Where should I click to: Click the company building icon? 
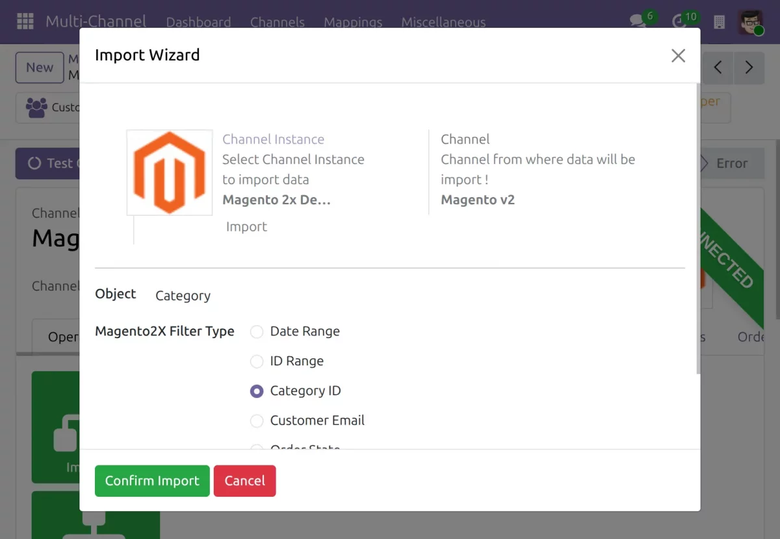pos(719,21)
